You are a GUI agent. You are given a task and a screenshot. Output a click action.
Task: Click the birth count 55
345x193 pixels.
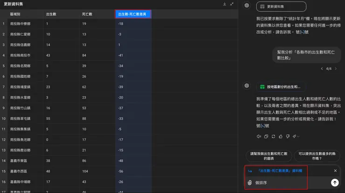coord(48,119)
